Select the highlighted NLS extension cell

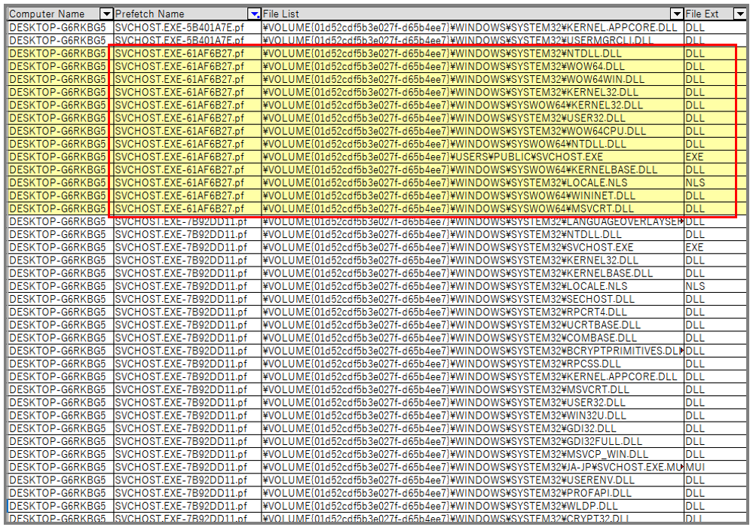[715, 183]
